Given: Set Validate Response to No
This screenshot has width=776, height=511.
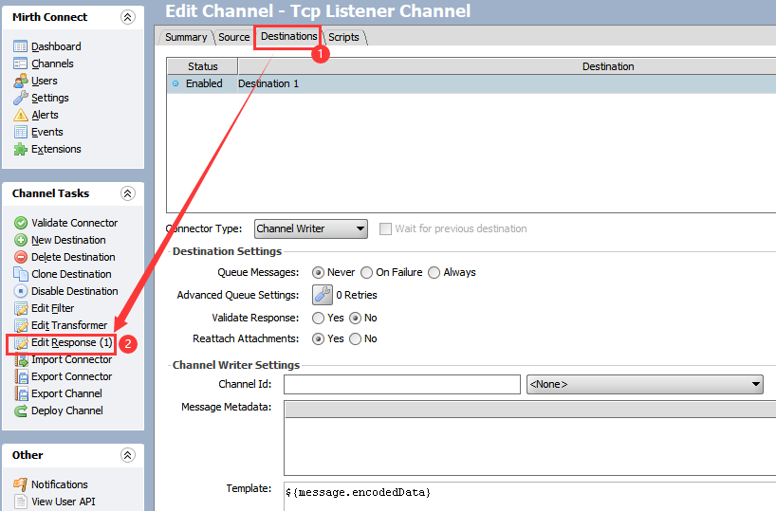Looking at the screenshot, I should (x=356, y=319).
